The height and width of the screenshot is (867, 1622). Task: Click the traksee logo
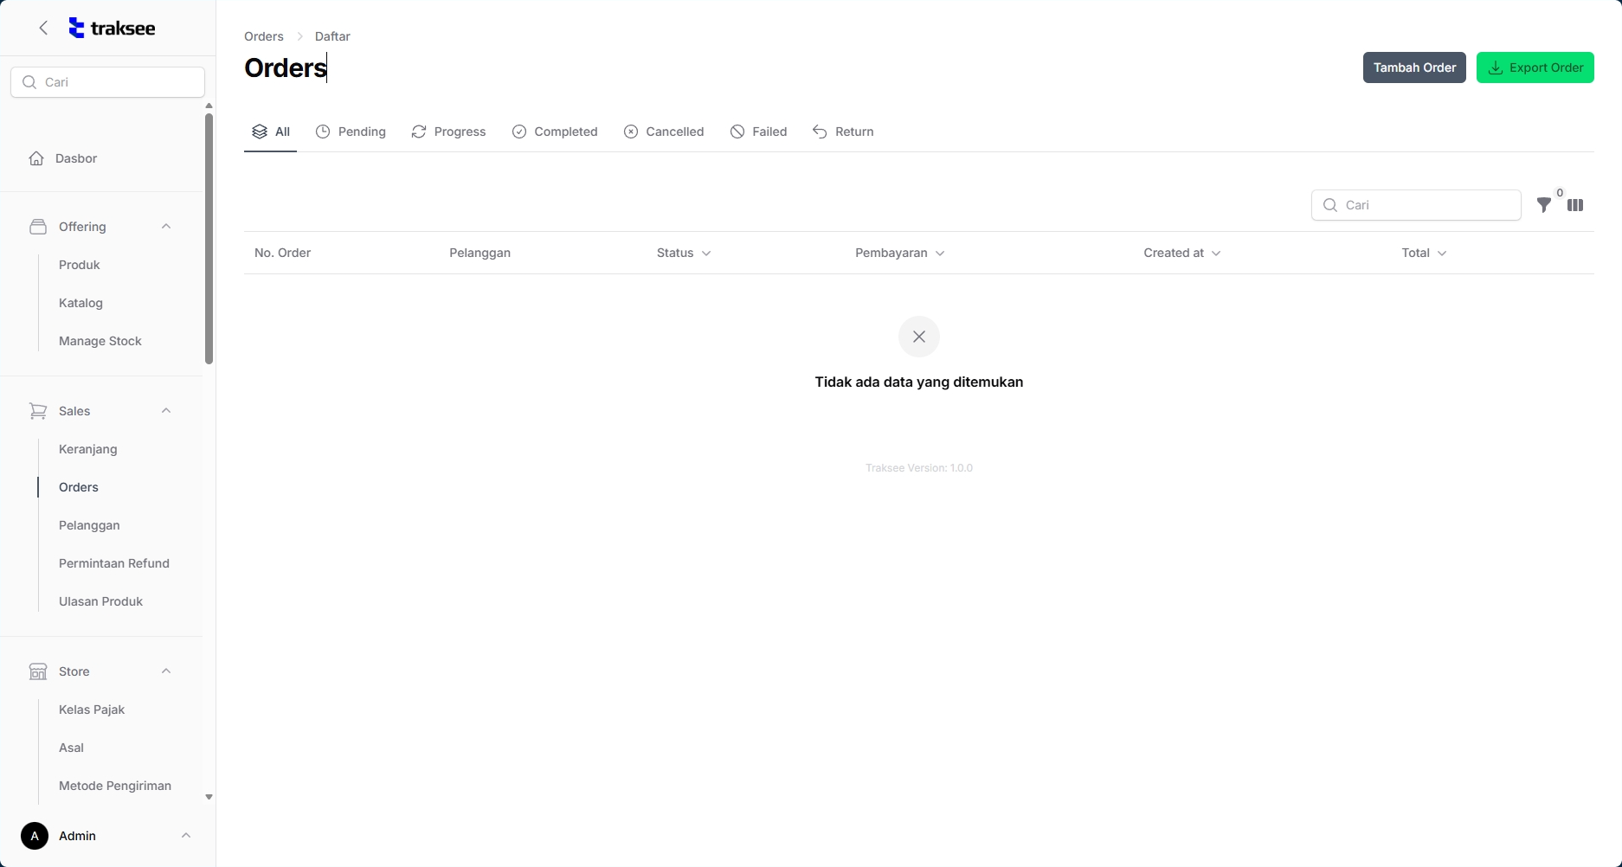(x=112, y=29)
